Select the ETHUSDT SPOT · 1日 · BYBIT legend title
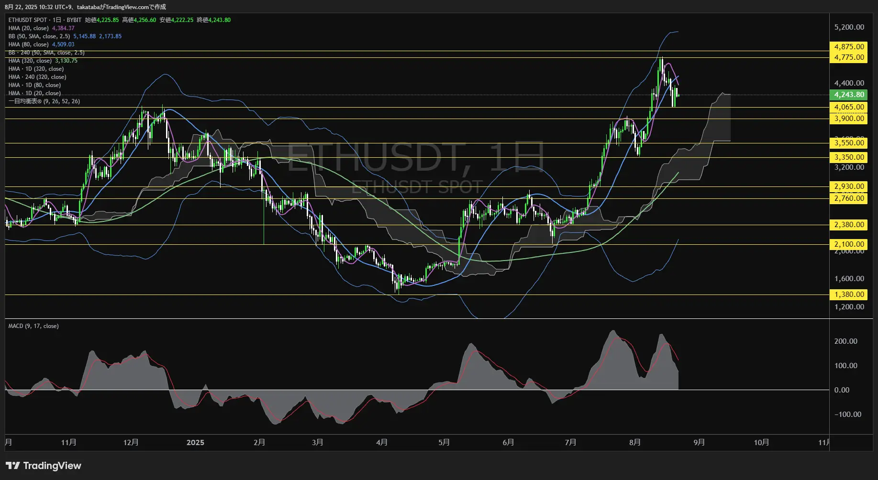Image resolution: width=878 pixels, height=480 pixels. [45, 20]
